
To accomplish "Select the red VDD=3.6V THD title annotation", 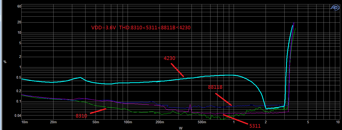I will point(141,28).
